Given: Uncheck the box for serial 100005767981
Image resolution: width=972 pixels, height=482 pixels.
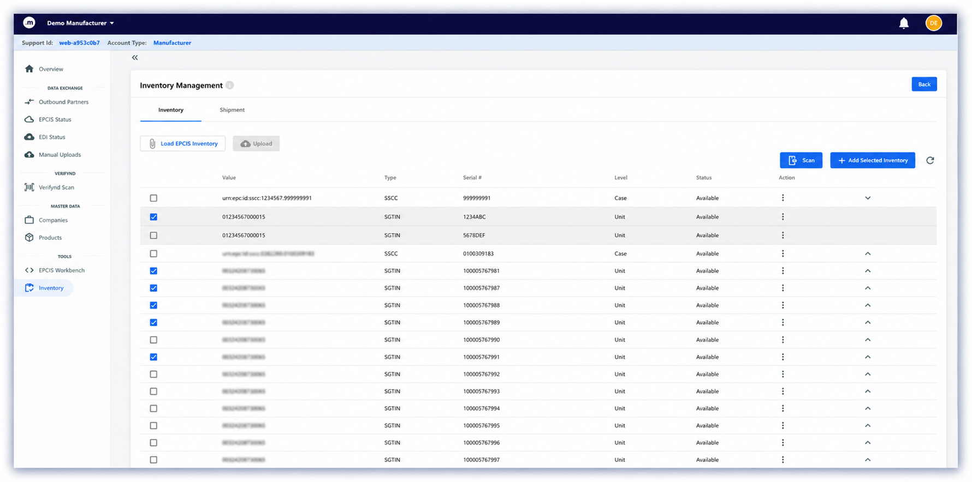Looking at the screenshot, I should tap(153, 271).
